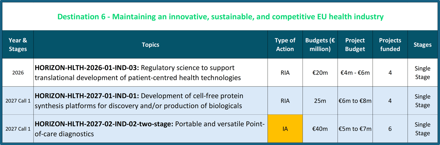
Task: Click the €40m budget cell
Action: point(320,129)
